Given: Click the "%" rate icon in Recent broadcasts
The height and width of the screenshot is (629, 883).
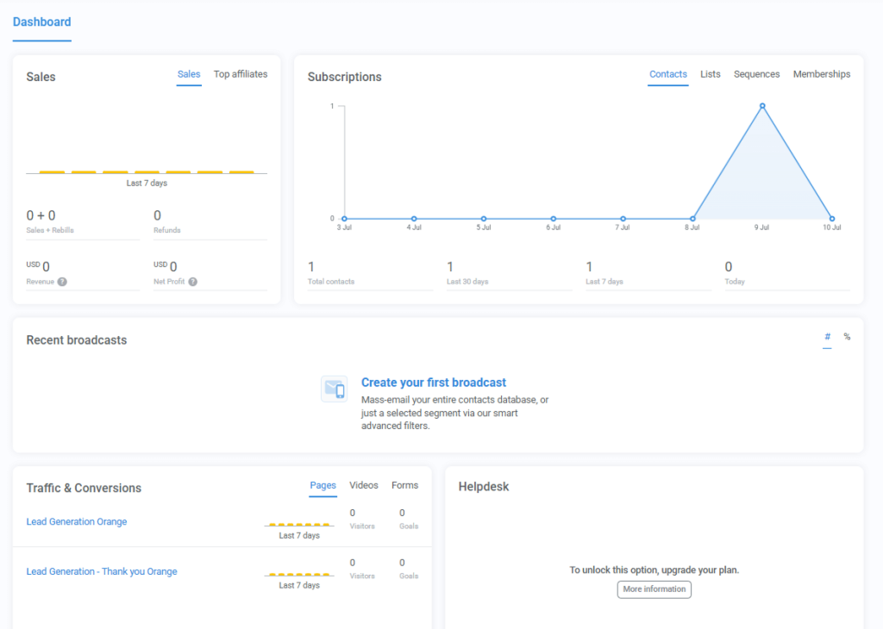Looking at the screenshot, I should (846, 337).
